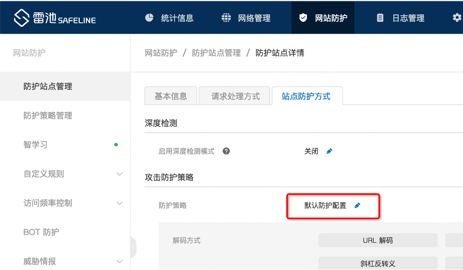Edit deep detection mode with pencil icon
Screen dimensions: 463x270
click(329, 151)
